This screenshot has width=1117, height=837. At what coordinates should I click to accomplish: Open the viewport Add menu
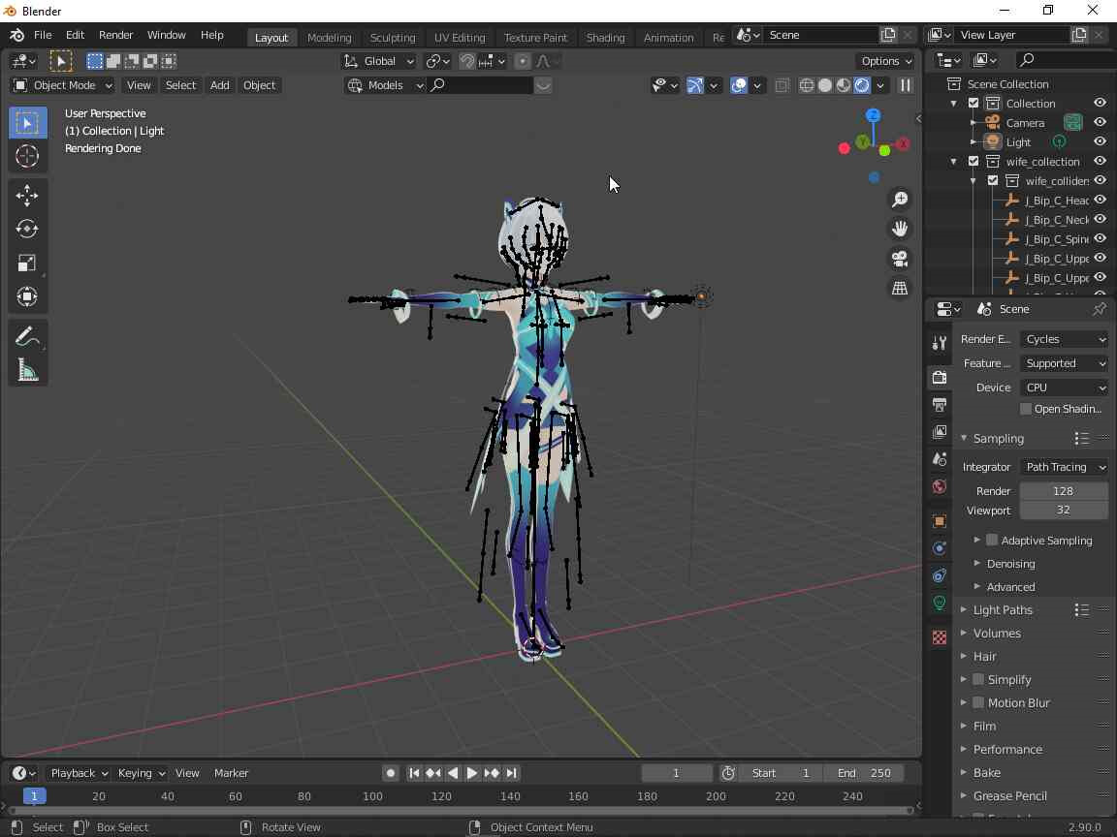click(219, 85)
